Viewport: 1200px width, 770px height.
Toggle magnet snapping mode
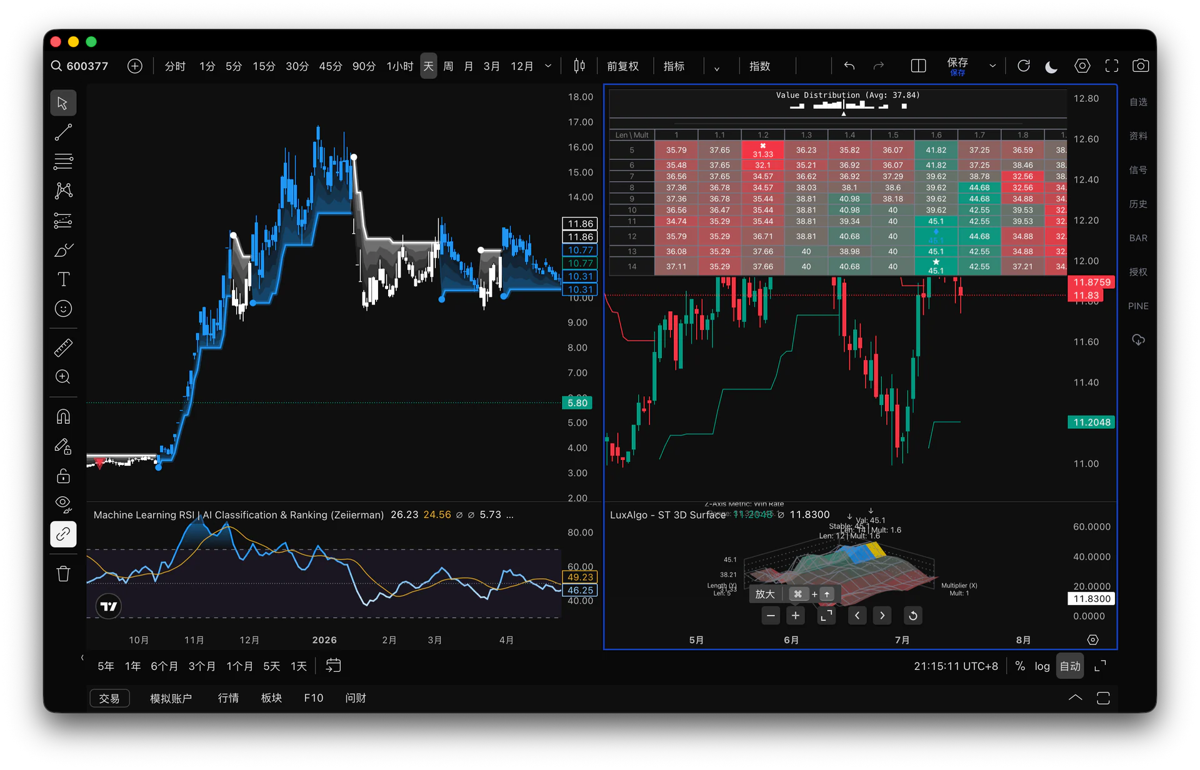tap(63, 416)
